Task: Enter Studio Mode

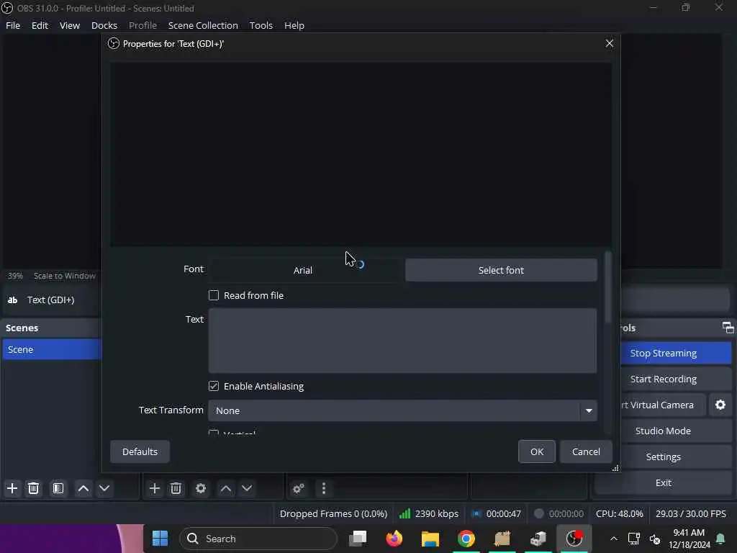Action: tap(676, 431)
